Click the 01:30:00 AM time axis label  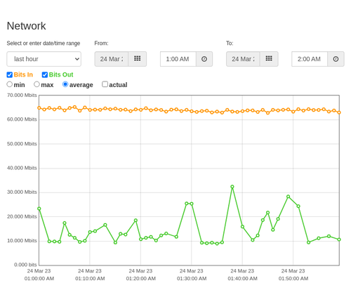(x=192, y=279)
